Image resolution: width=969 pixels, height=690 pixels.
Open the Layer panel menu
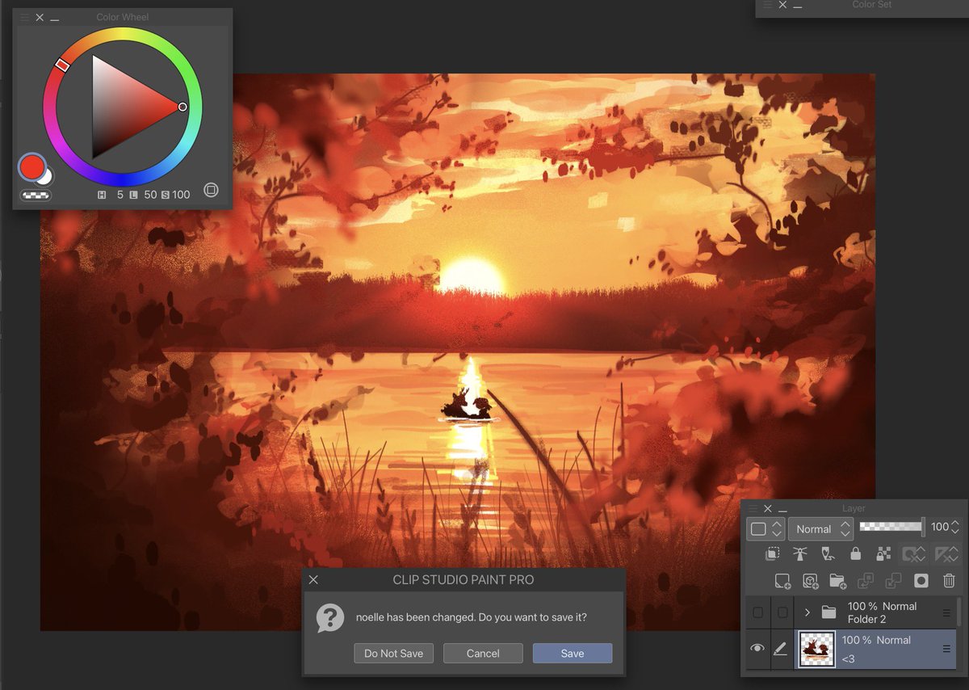(753, 509)
